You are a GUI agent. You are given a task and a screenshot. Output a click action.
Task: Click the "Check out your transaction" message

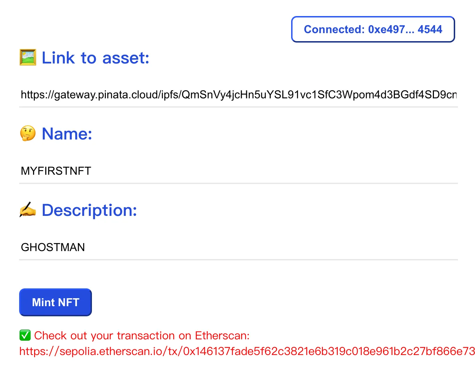tap(141, 335)
